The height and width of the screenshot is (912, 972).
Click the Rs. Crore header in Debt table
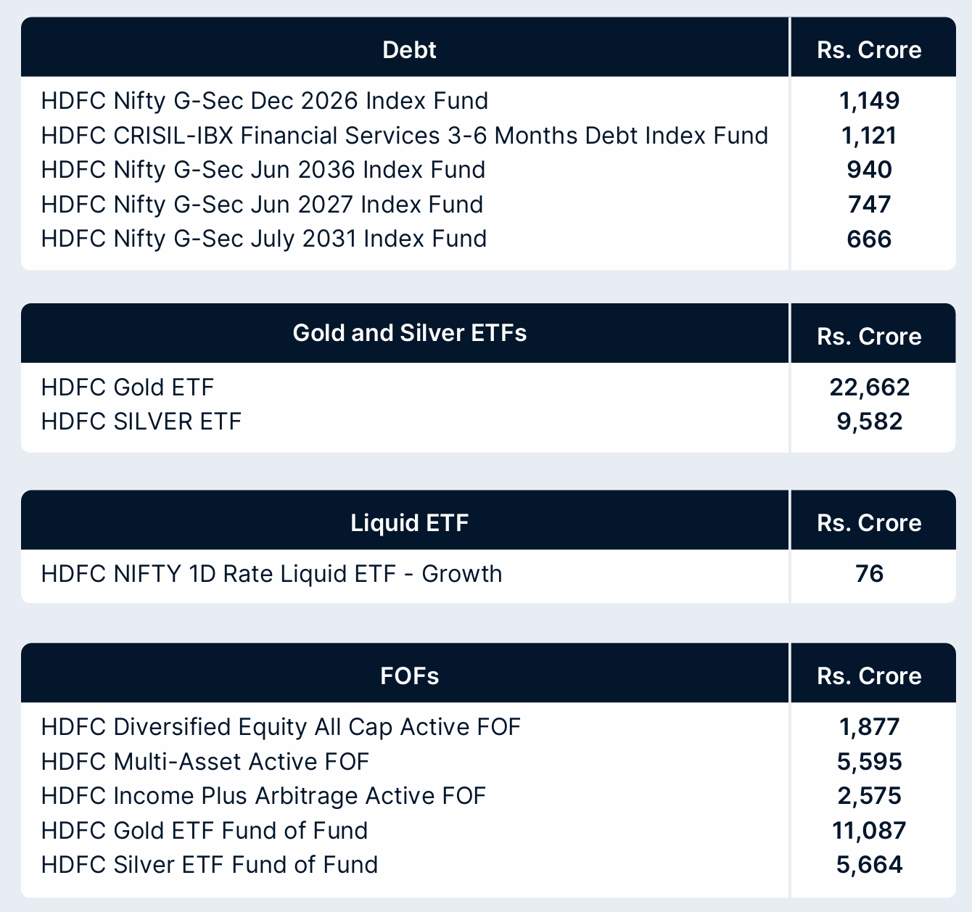pyautogui.click(x=869, y=49)
